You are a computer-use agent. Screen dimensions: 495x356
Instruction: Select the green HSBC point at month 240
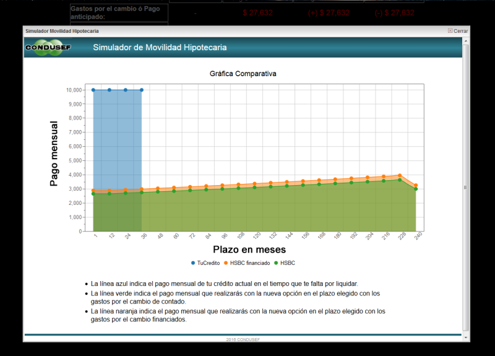(416, 189)
